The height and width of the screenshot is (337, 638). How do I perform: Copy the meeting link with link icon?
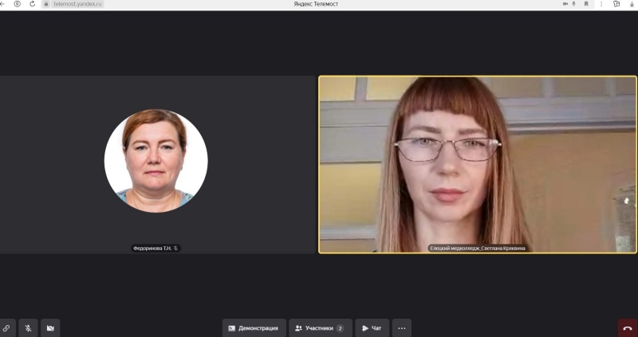6,327
